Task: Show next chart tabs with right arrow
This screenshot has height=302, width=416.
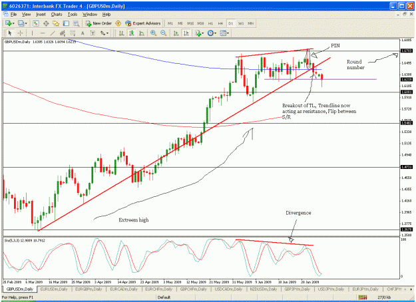Action: (411, 289)
